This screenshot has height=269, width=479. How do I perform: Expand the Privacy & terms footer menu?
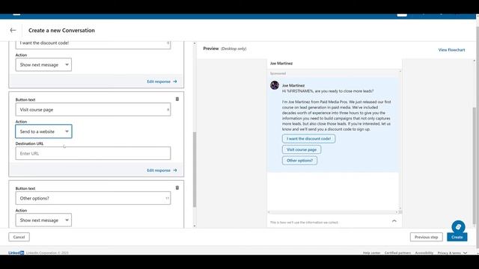[452, 253]
